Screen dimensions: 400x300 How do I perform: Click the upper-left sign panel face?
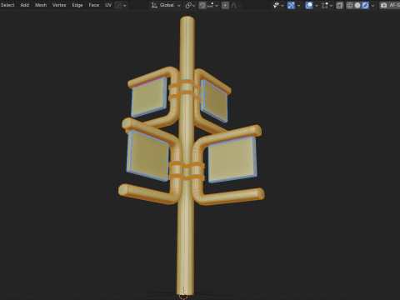[148, 96]
